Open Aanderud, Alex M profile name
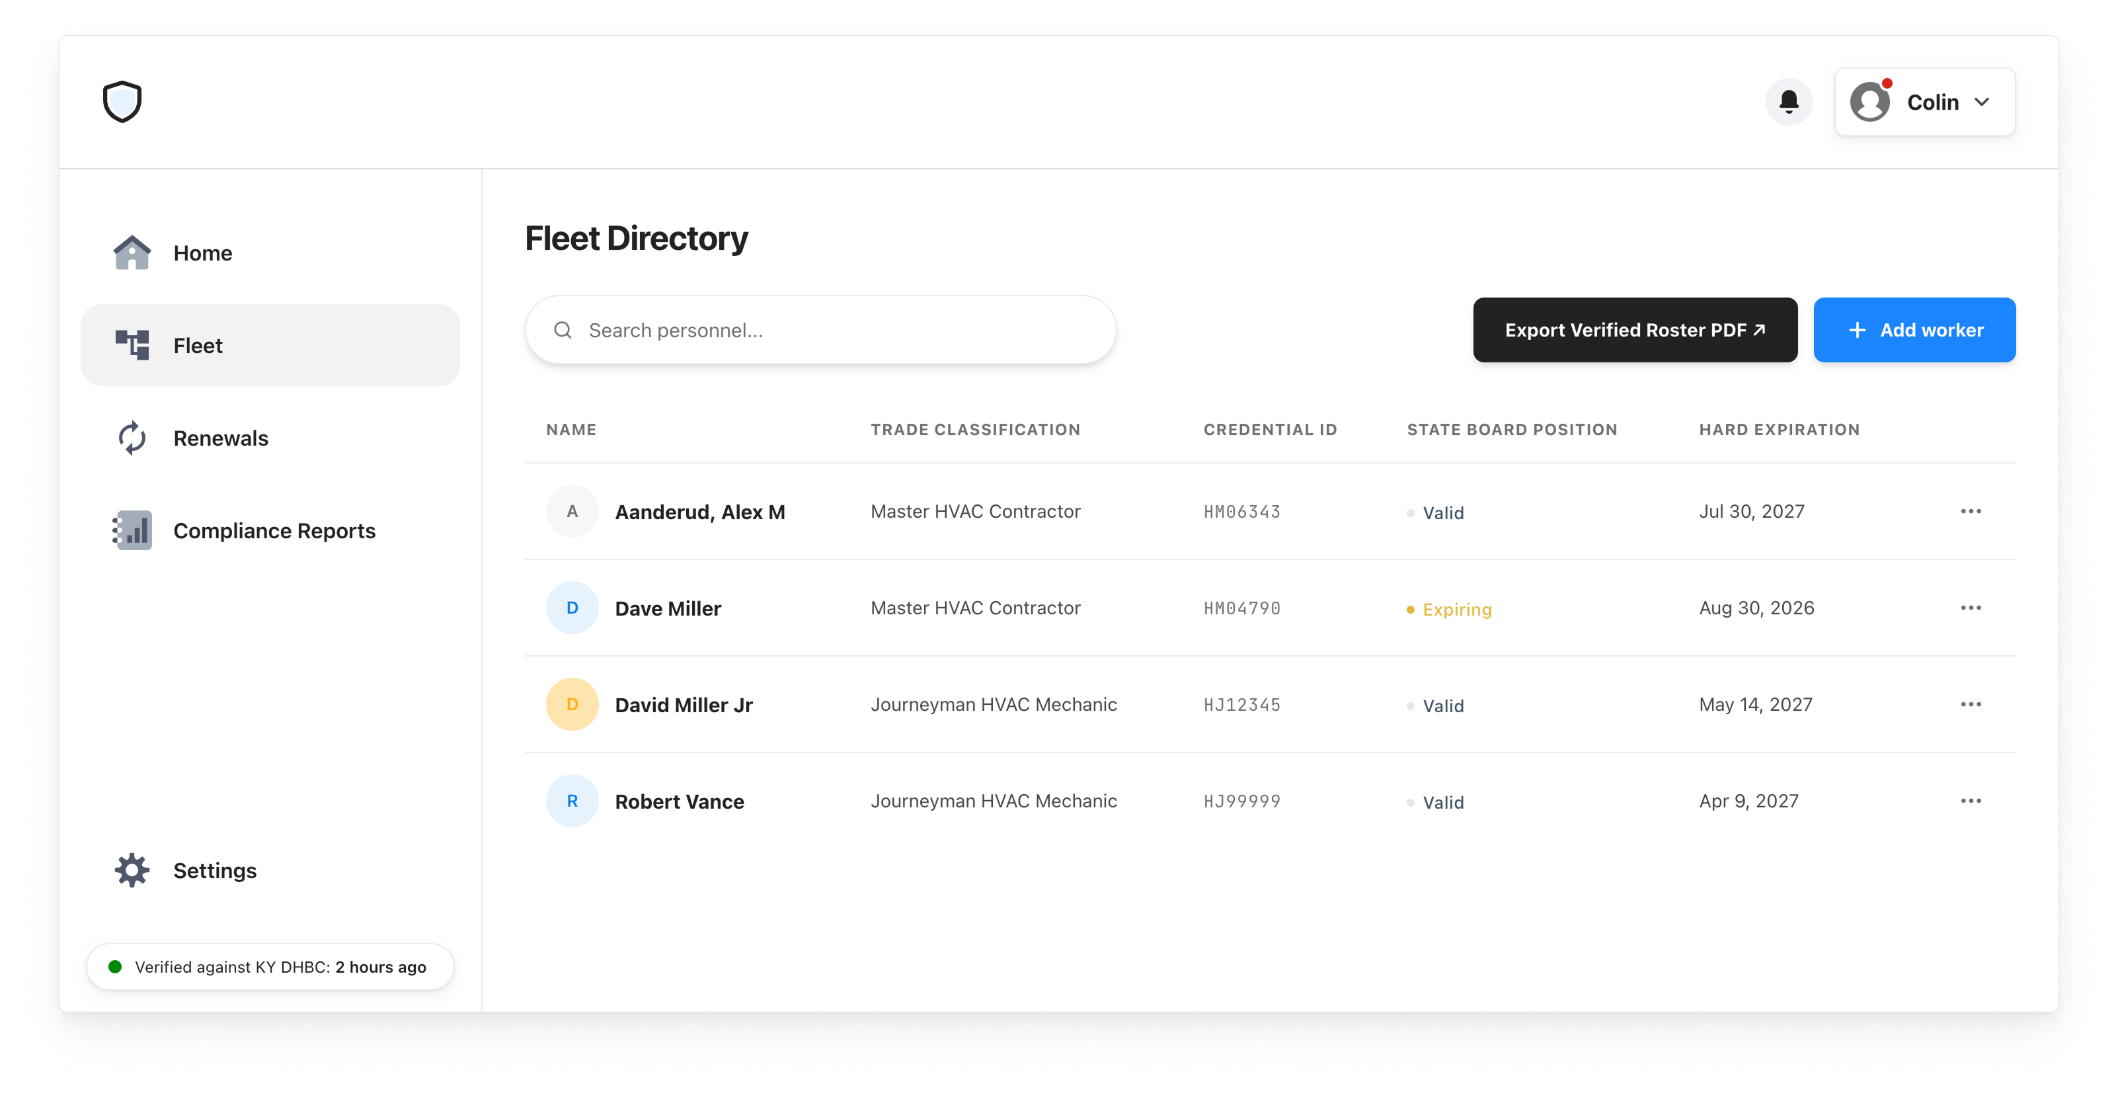The width and height of the screenshot is (2118, 1095). (699, 512)
